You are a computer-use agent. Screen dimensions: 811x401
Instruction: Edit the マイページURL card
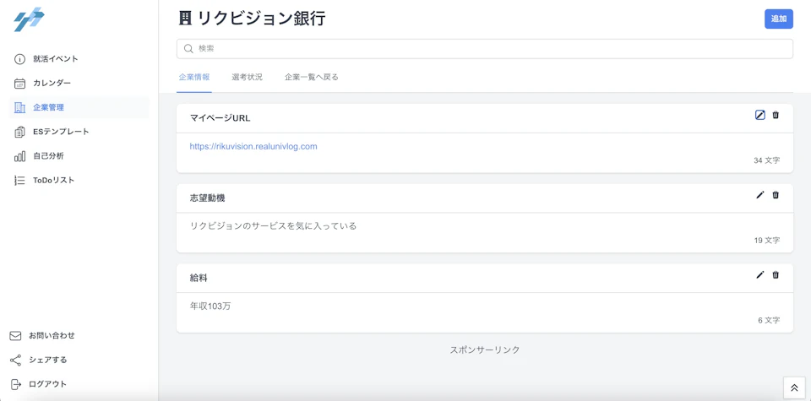[759, 116]
